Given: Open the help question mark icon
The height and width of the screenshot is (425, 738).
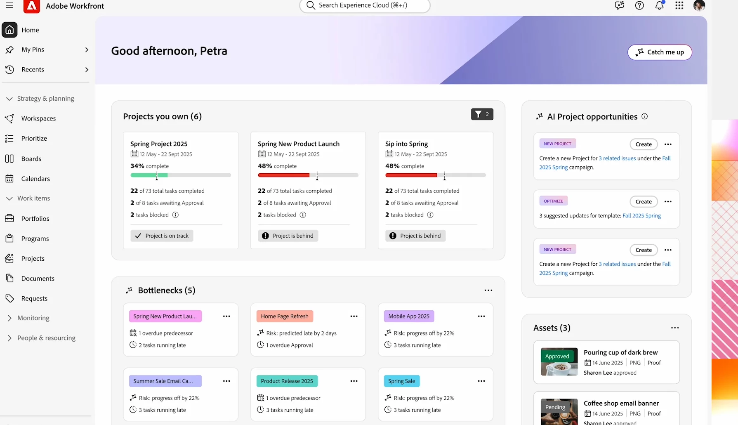Looking at the screenshot, I should [x=639, y=5].
